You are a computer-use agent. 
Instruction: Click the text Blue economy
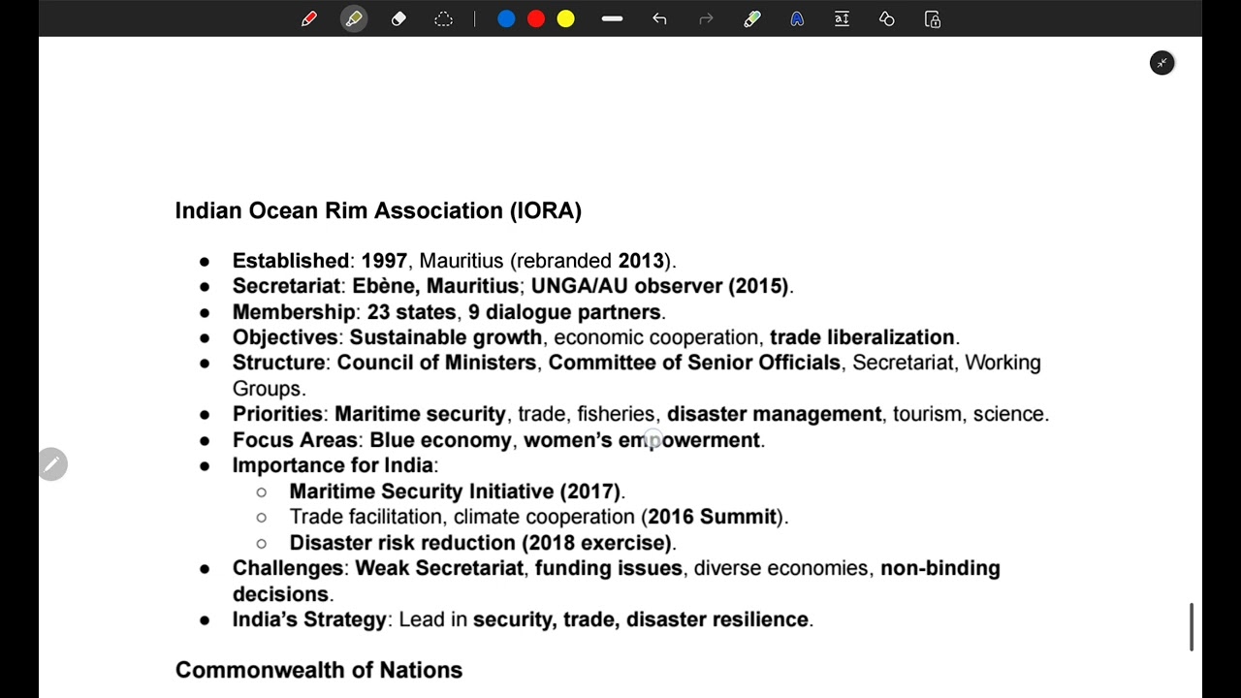point(440,440)
